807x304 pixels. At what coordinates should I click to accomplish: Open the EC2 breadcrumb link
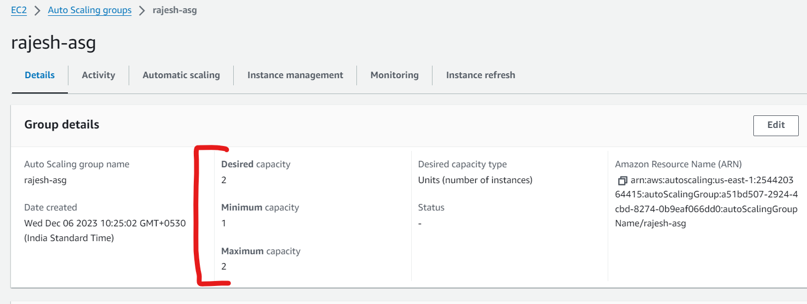tap(19, 10)
